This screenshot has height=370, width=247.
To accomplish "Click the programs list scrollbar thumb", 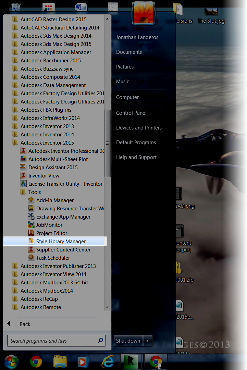I will pyautogui.click(x=107, y=143).
